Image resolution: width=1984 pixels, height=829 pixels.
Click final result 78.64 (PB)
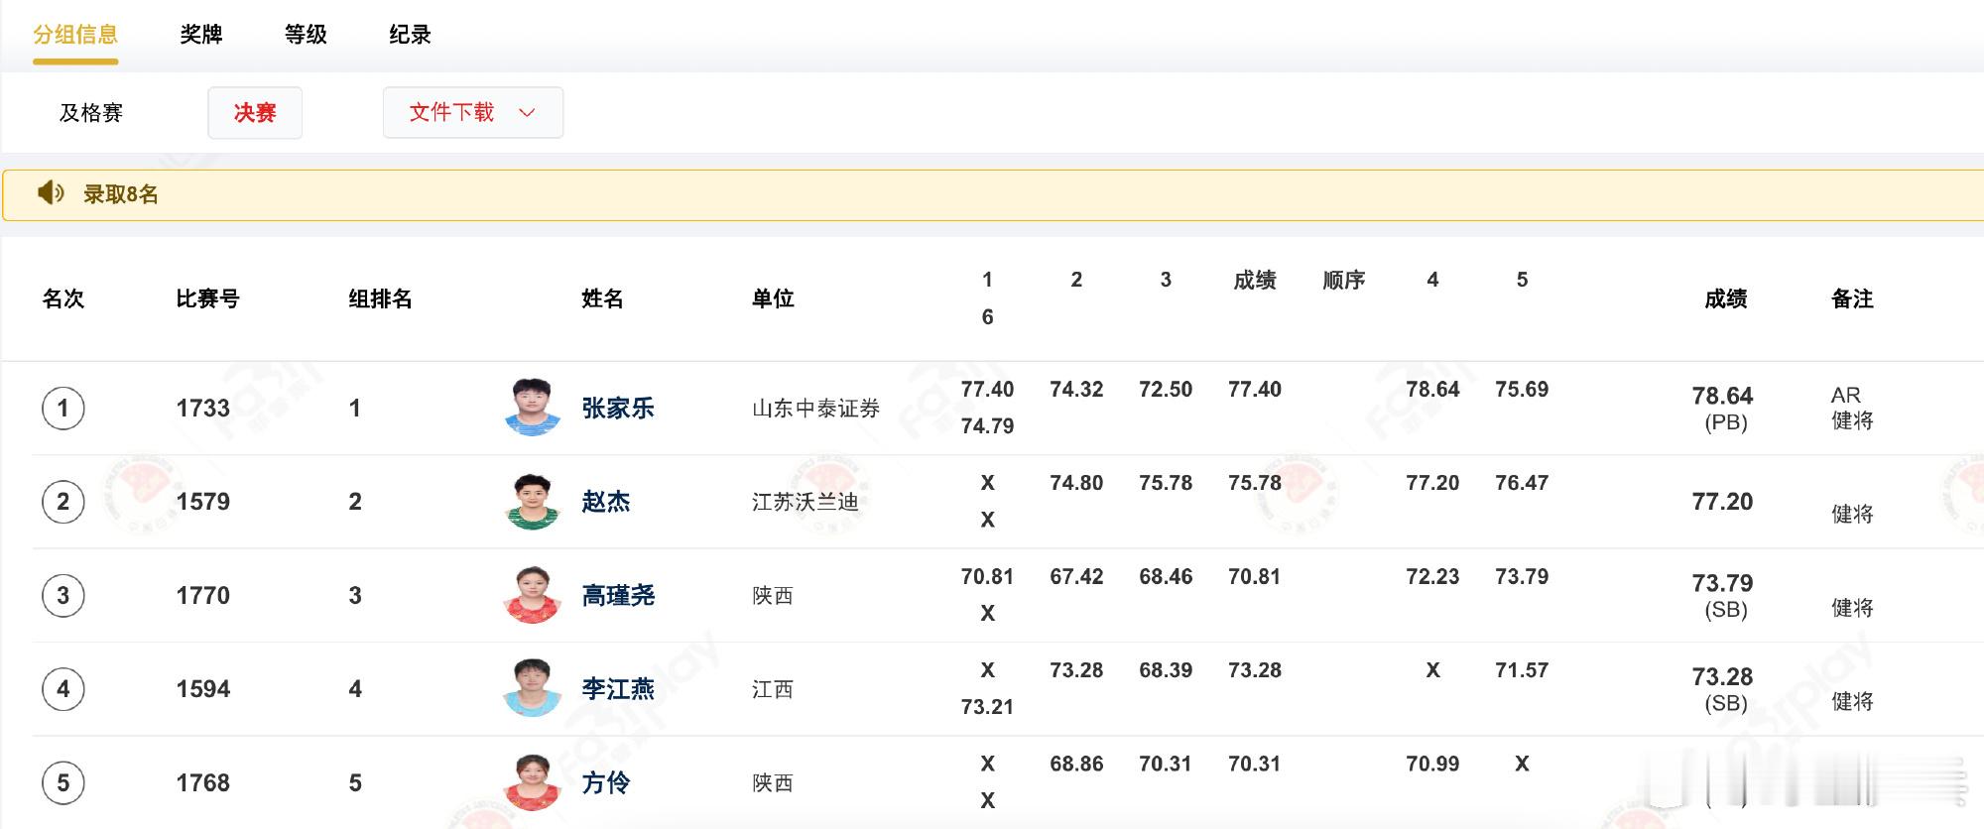click(x=1723, y=409)
